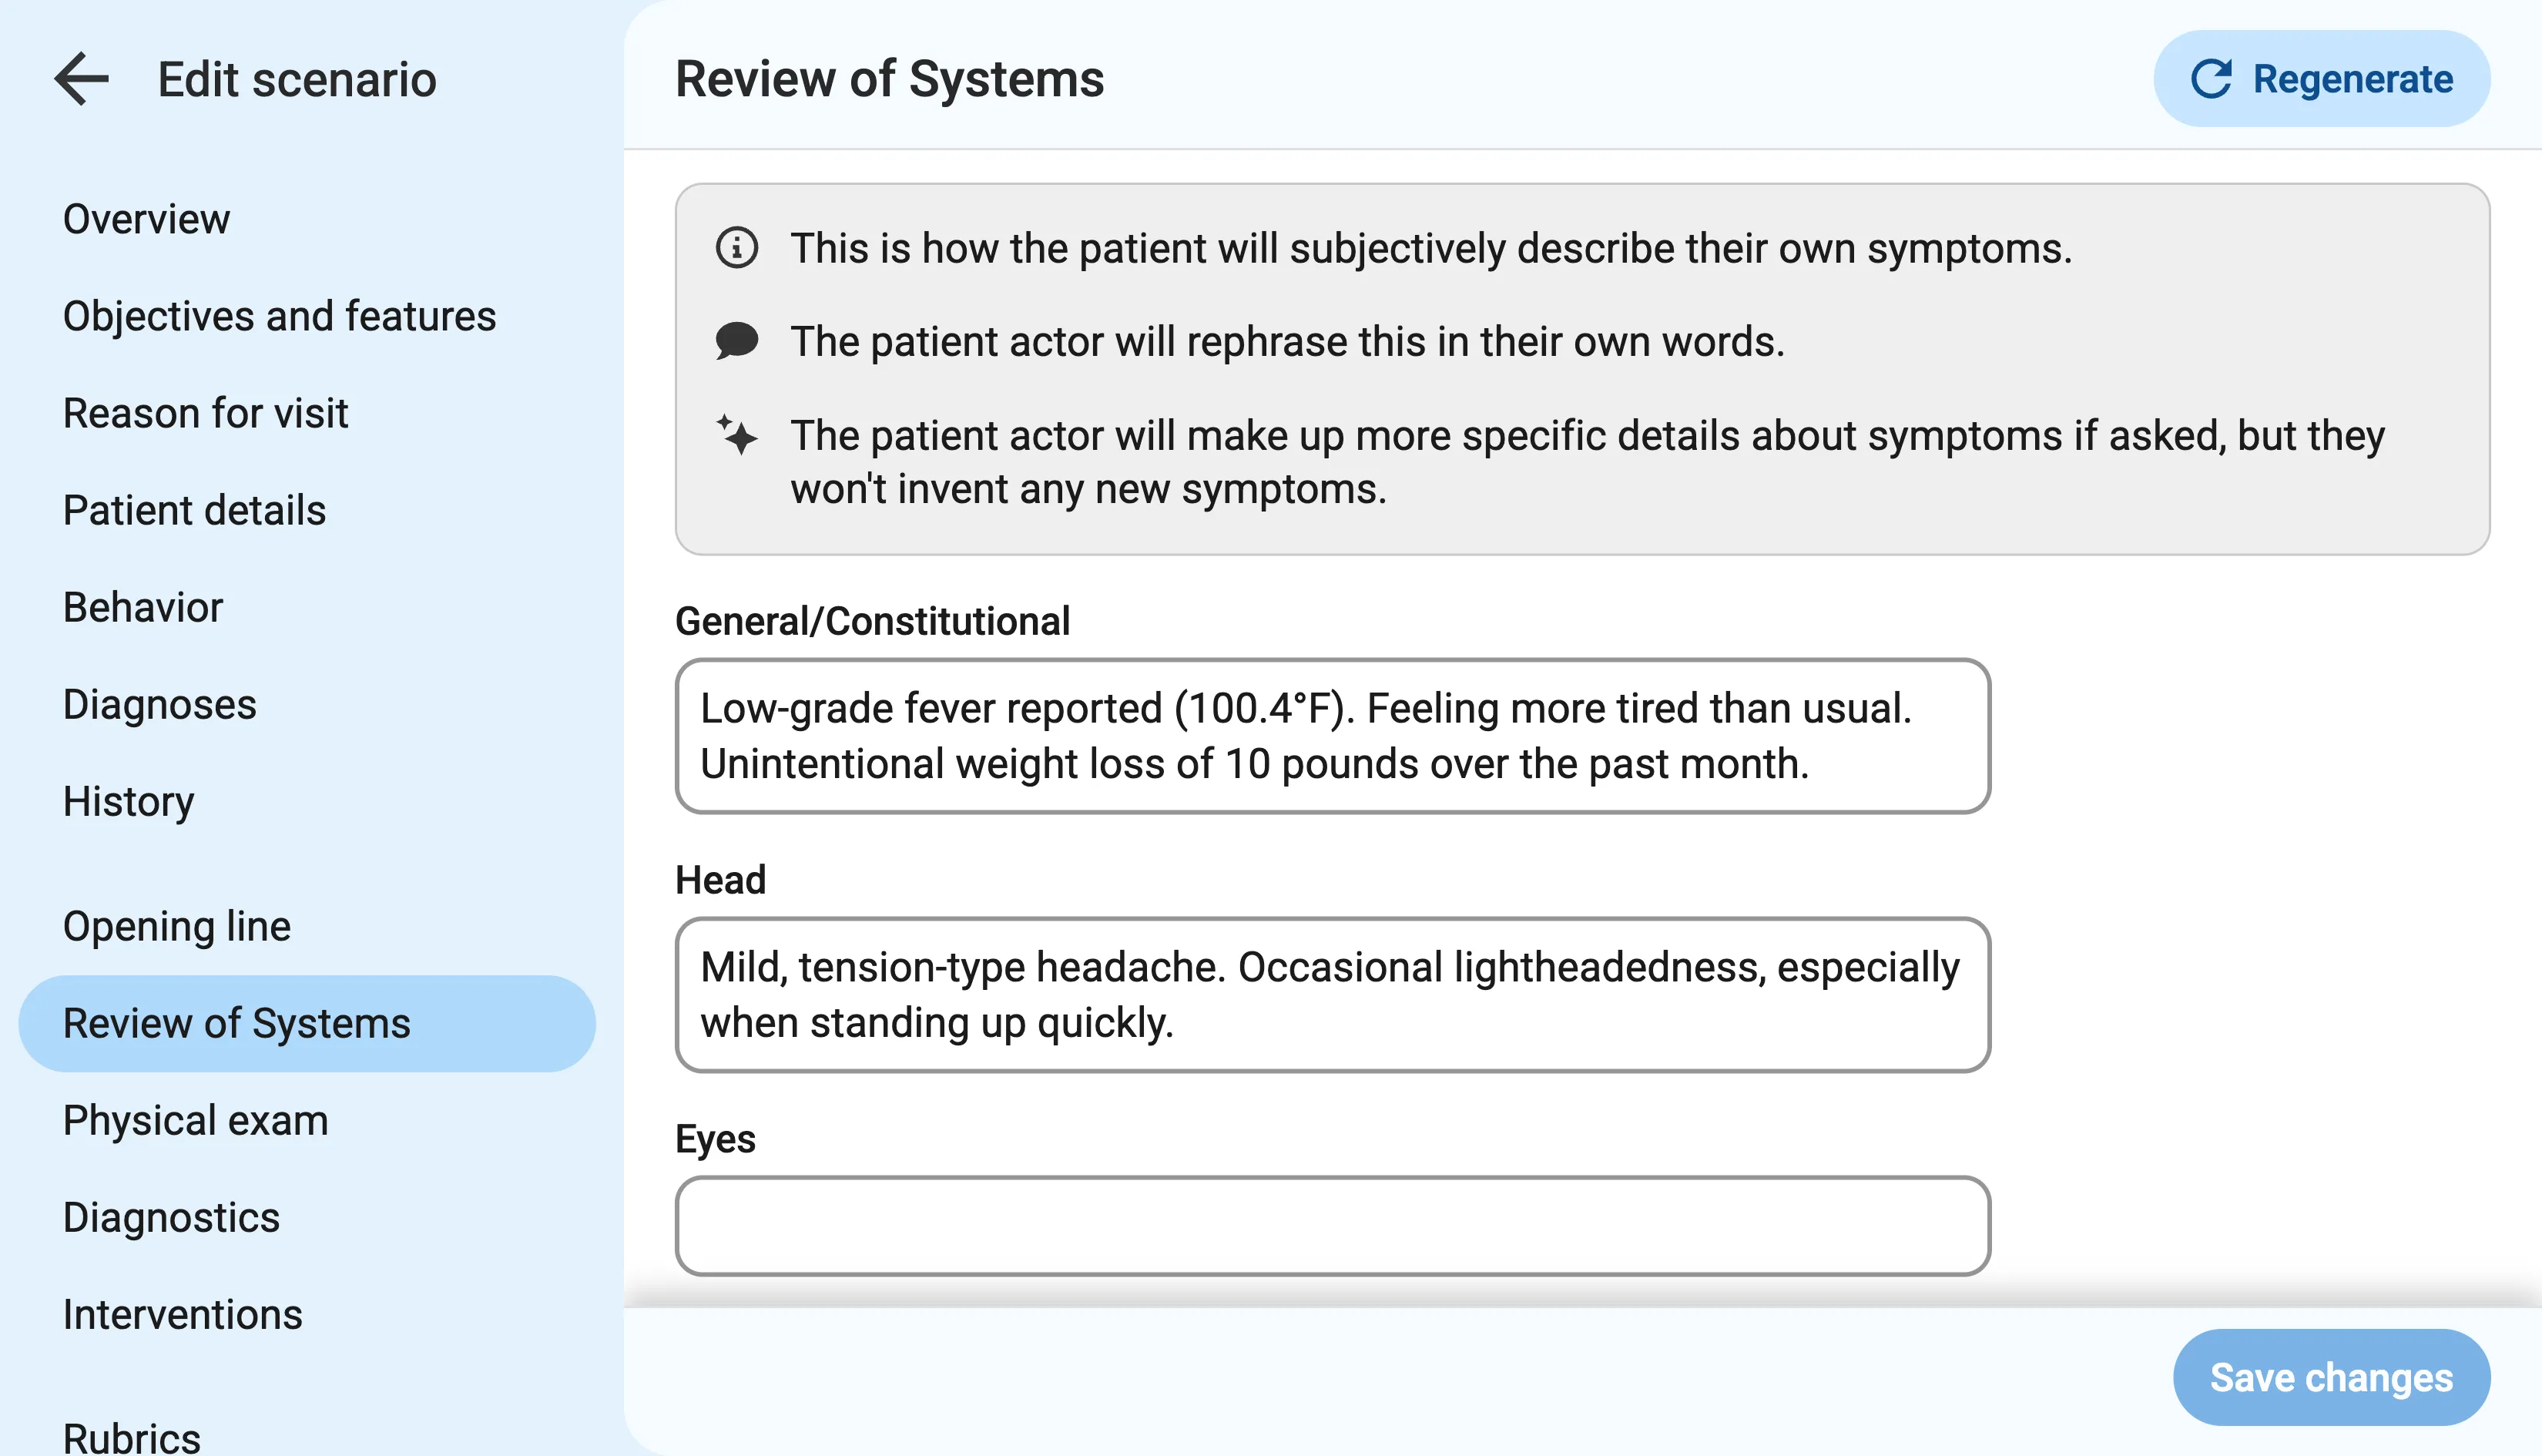Switch to Physical exam section

[195, 1120]
